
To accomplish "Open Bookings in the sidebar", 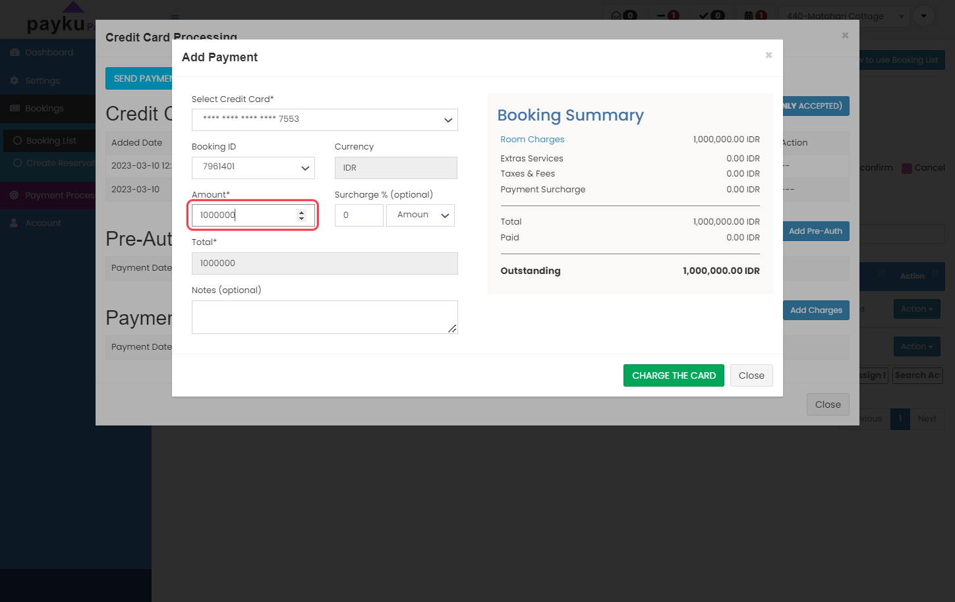I will coord(44,109).
